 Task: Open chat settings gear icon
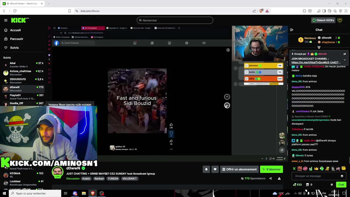(332, 185)
